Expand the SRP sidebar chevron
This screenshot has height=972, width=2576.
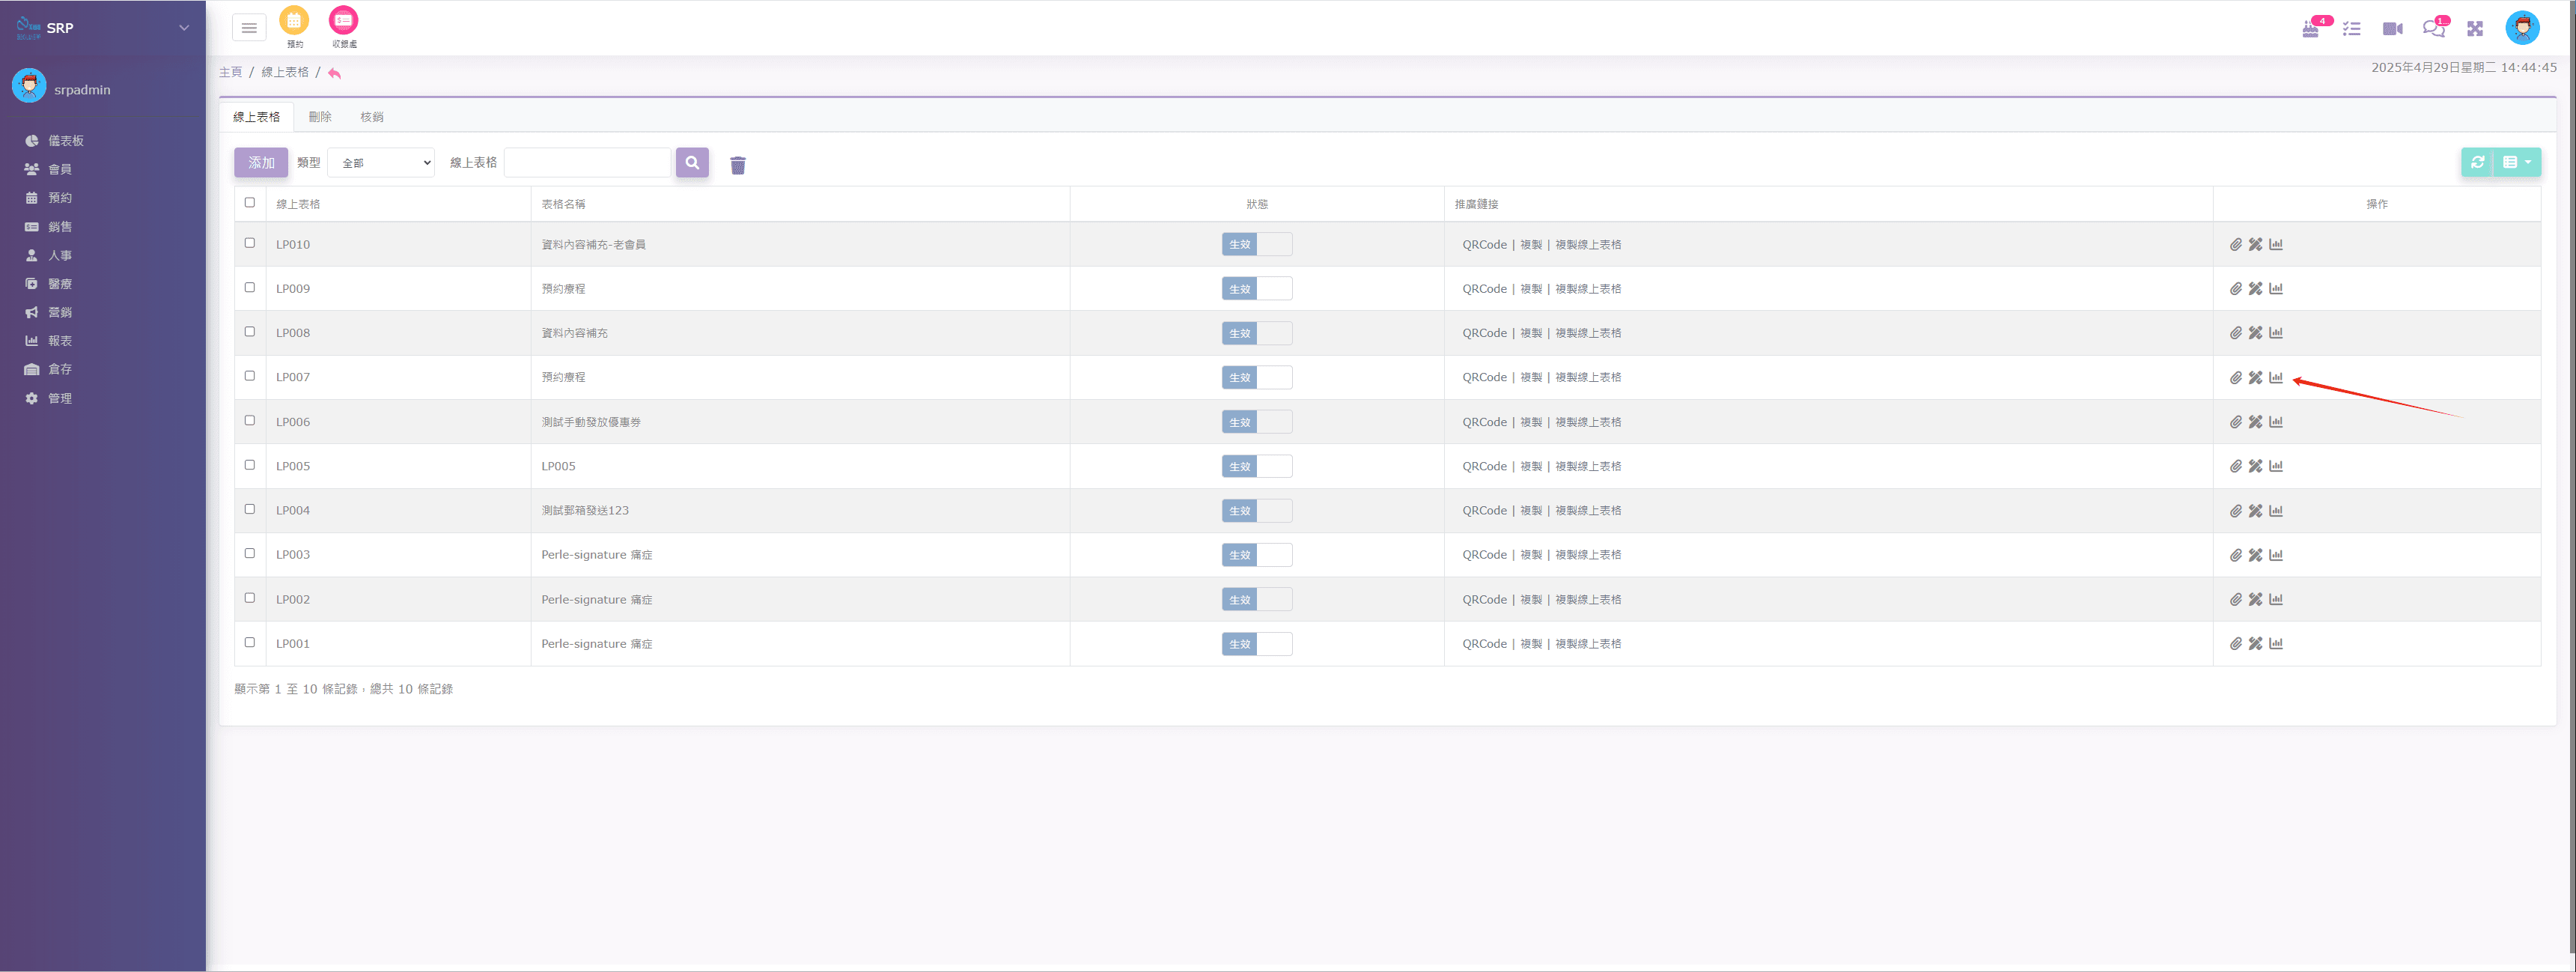184,28
